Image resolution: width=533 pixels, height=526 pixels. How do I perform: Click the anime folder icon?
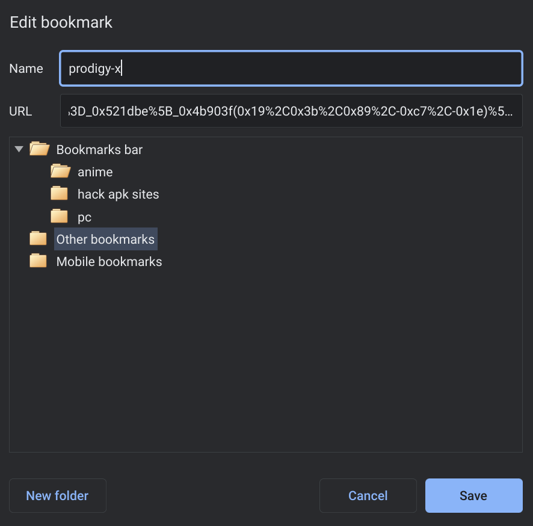tap(60, 171)
